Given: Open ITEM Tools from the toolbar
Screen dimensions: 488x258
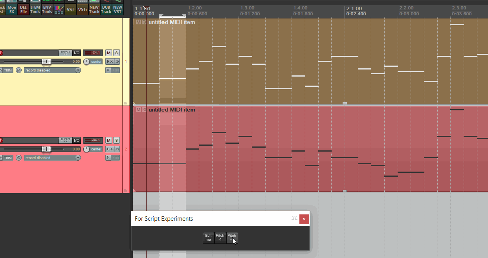Looking at the screenshot, I should tap(35, 9).
